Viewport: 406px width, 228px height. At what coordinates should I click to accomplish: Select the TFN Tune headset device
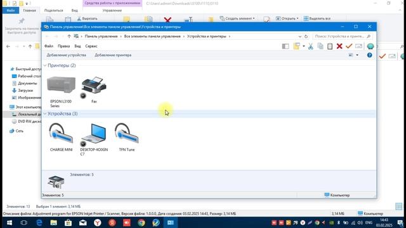click(127, 137)
